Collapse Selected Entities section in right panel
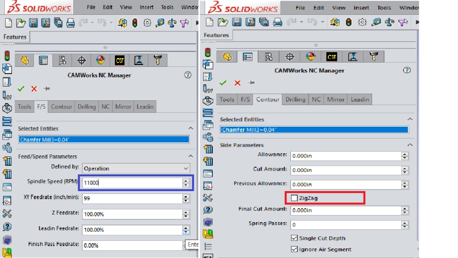 (410, 119)
